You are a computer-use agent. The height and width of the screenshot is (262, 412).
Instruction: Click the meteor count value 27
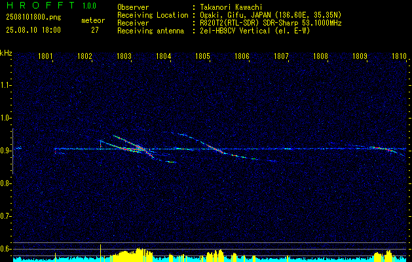pyautogui.click(x=95, y=30)
